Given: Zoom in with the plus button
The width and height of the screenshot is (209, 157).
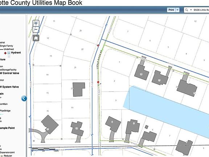Looking at the screenshot, I should point(36,23).
